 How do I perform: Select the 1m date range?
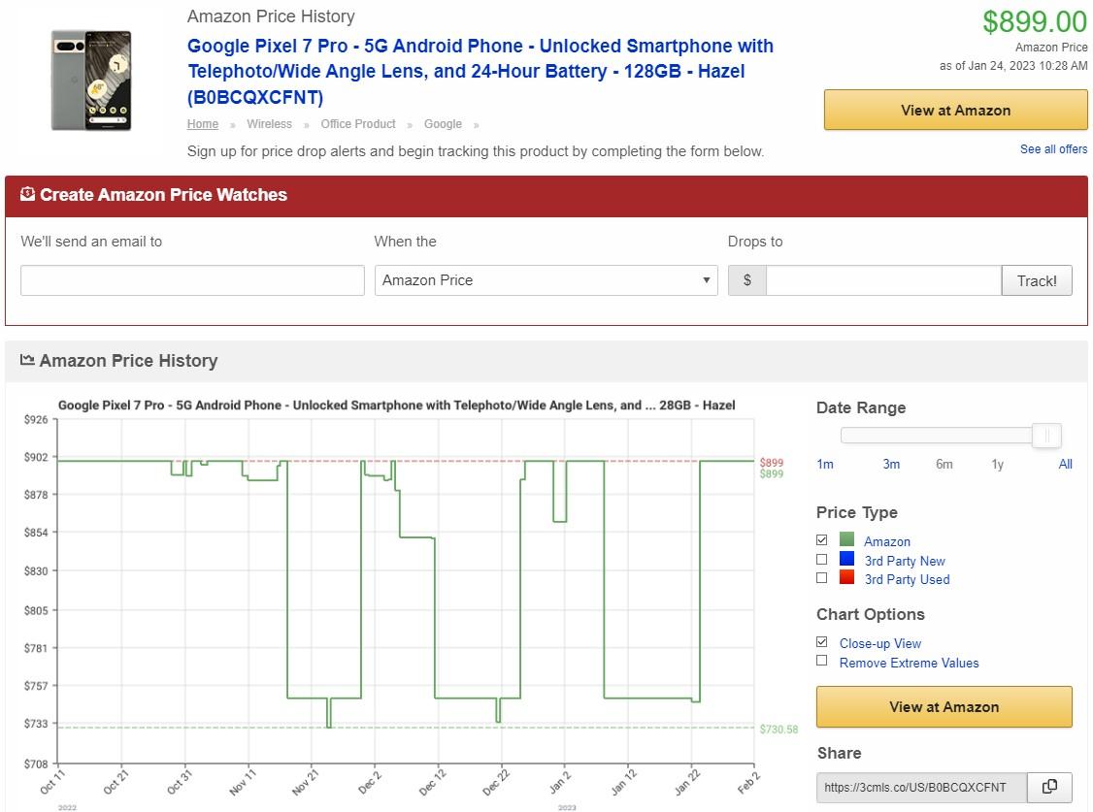click(825, 465)
